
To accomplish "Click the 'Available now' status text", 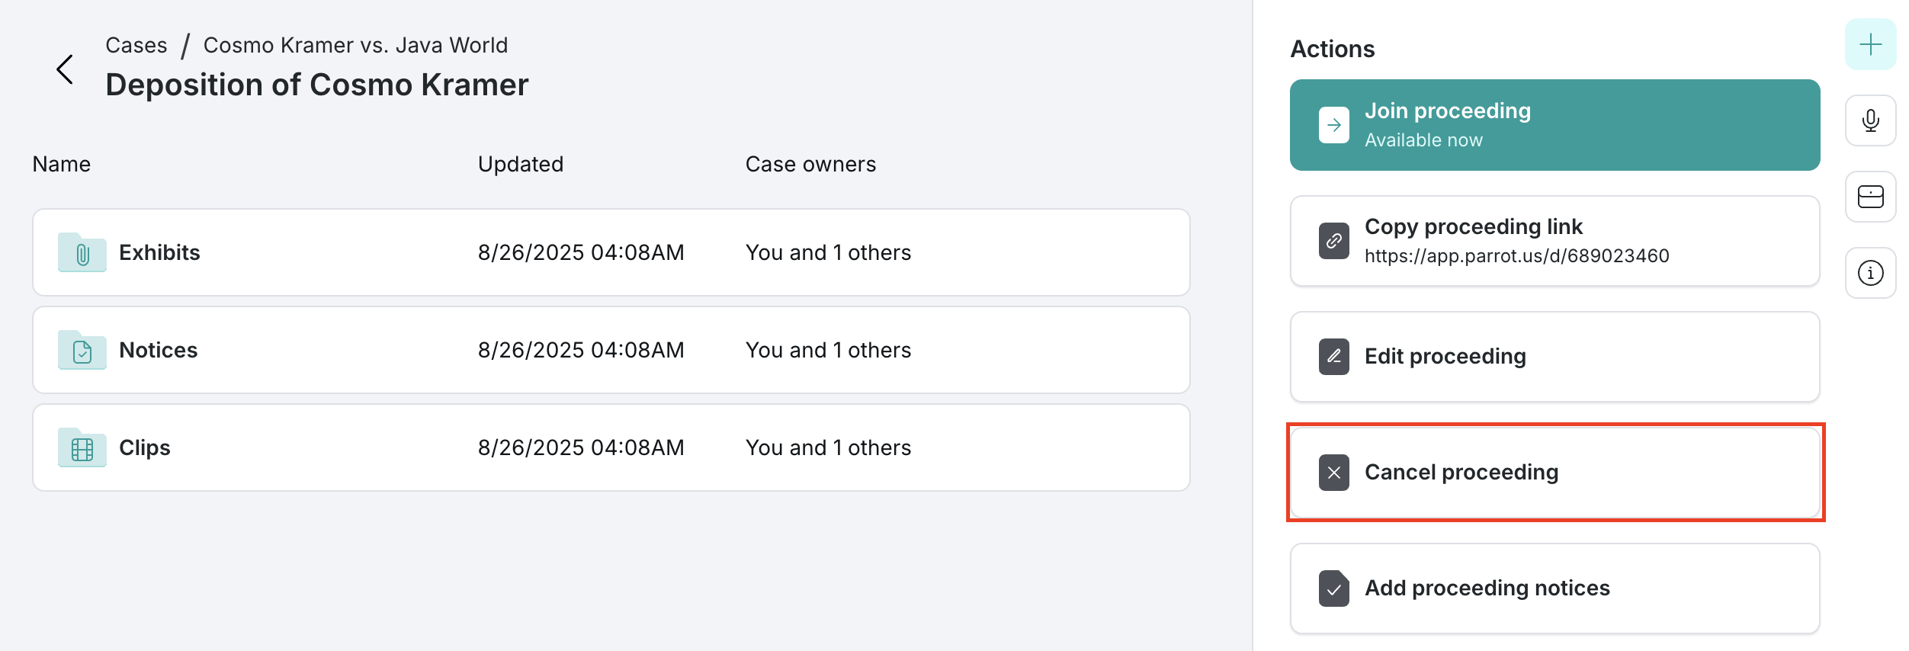I will 1423,140.
